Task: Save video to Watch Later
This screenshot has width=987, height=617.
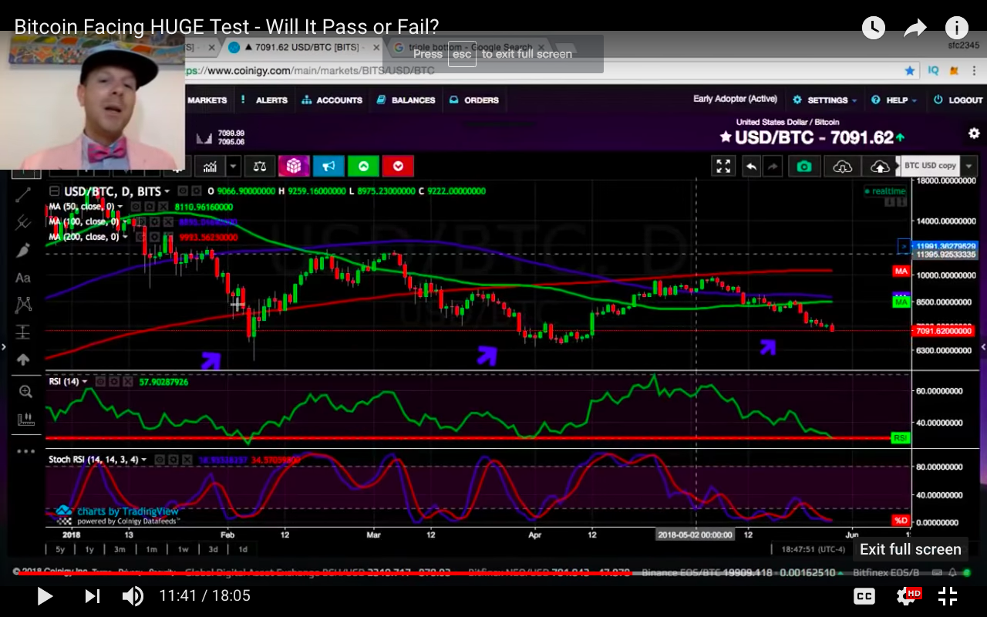Action: coord(873,29)
